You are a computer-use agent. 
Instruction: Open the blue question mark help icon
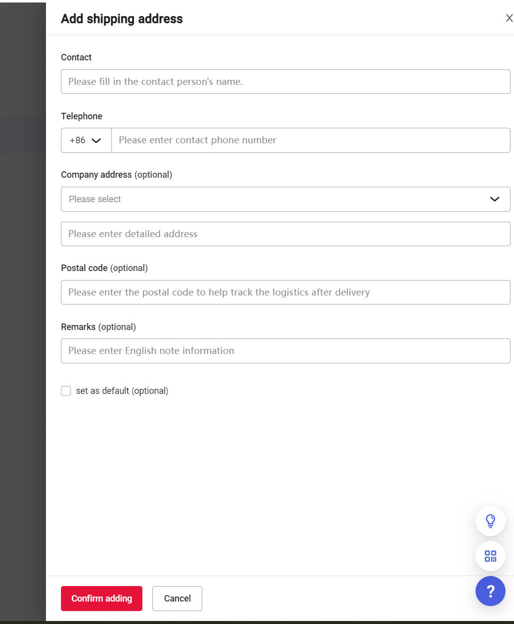(x=490, y=591)
